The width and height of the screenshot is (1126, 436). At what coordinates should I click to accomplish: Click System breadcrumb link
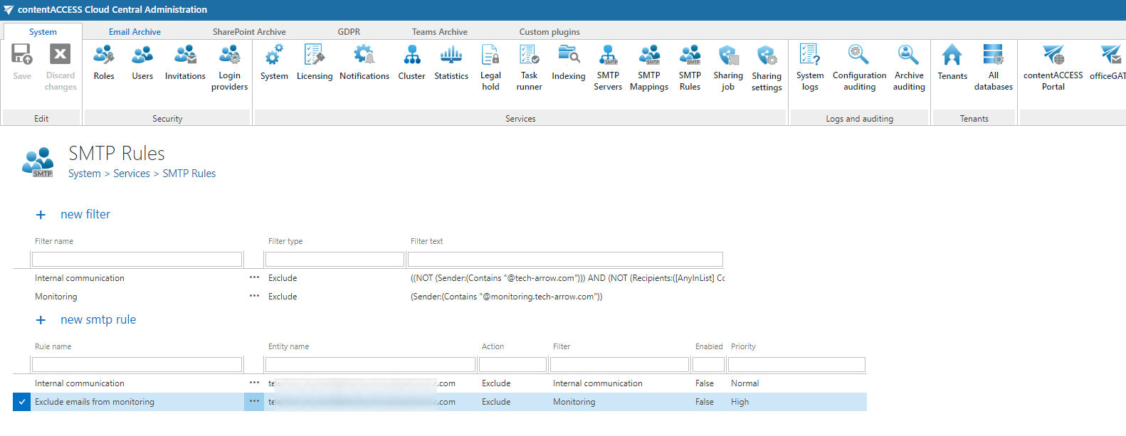(x=85, y=174)
